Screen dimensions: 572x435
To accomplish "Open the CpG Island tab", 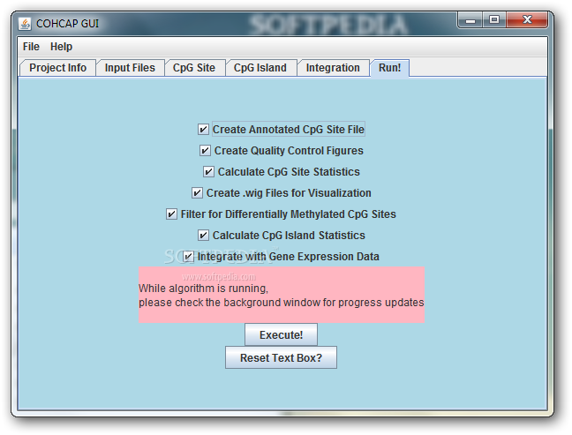I will coord(260,68).
